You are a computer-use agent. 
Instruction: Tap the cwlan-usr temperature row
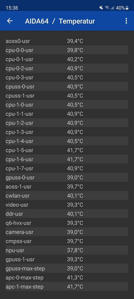67,196
